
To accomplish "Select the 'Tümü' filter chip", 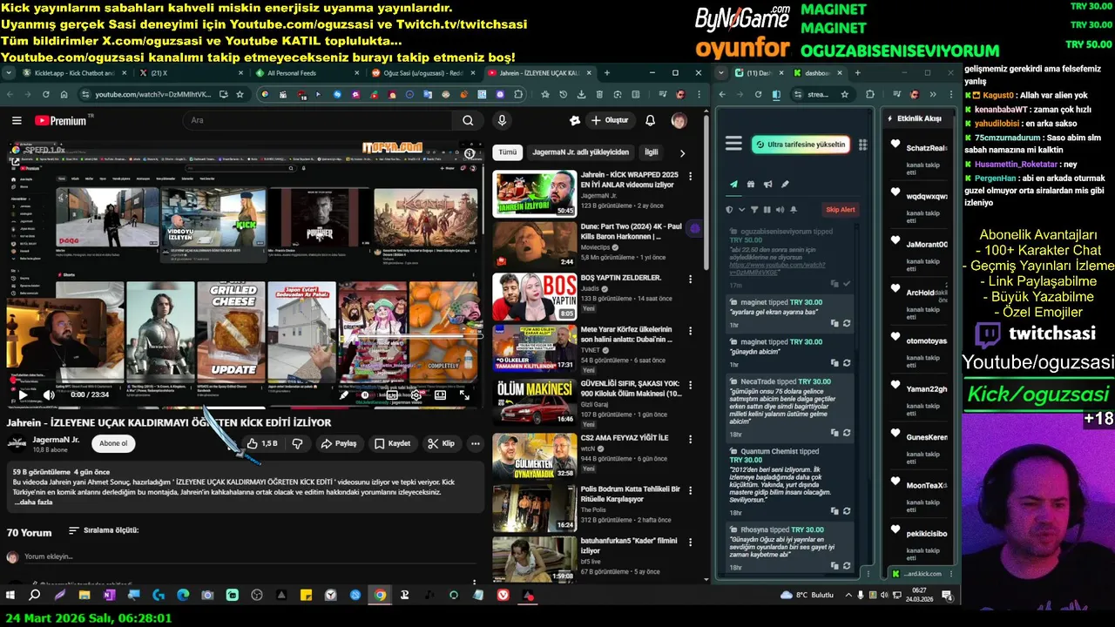I will click(508, 152).
